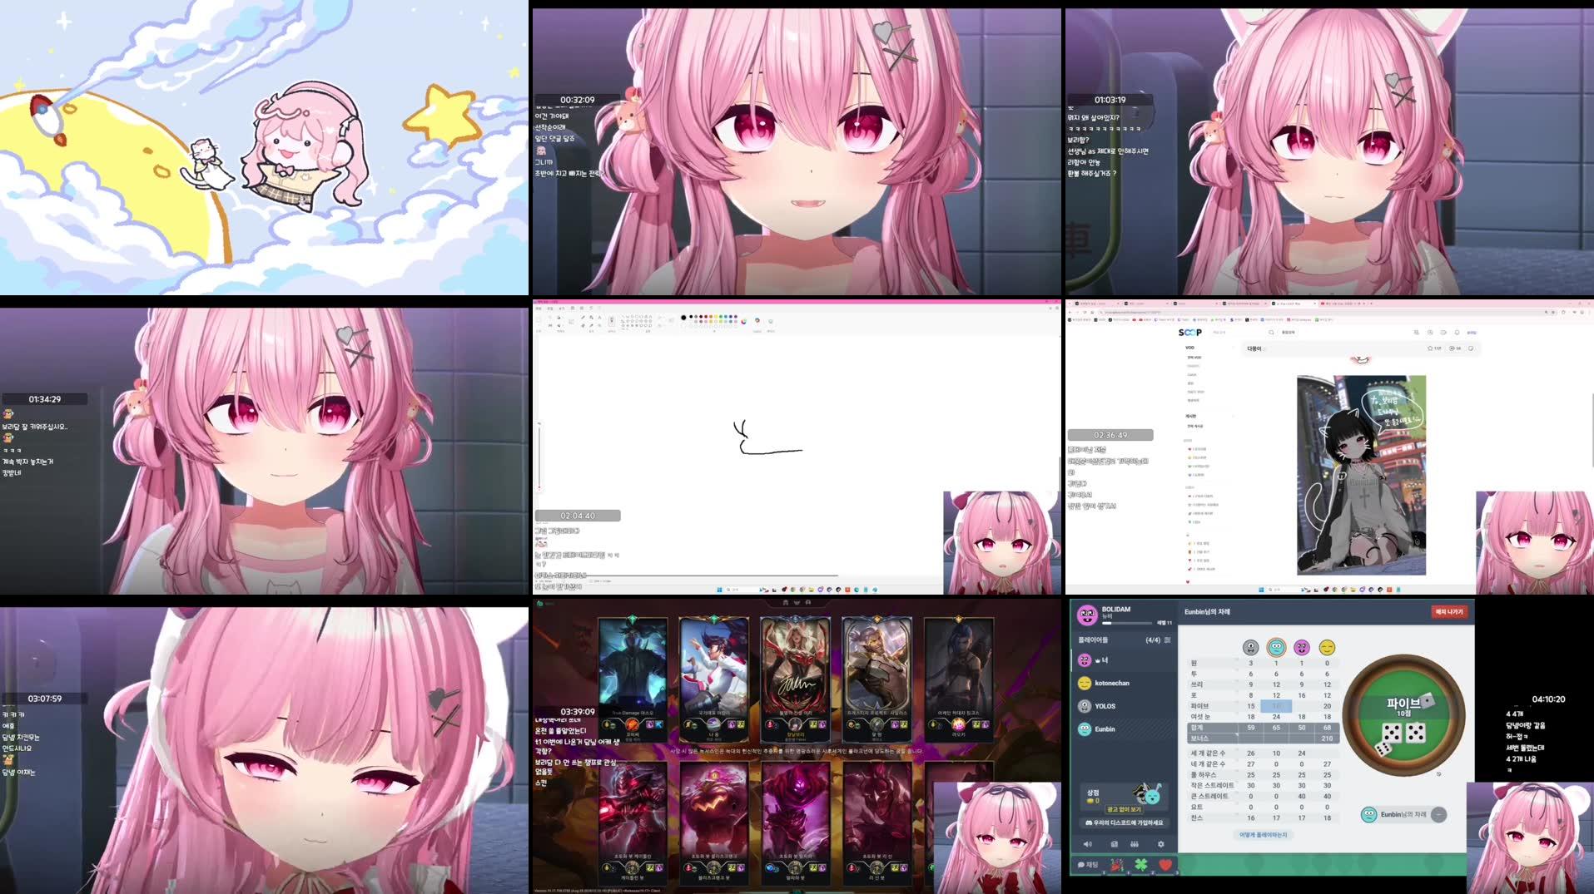The image size is (1594, 894).
Task: Select player kotonechan in the player list
Action: pos(1123,683)
